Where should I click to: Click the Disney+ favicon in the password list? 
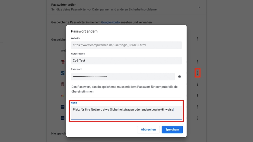click(x=63, y=73)
